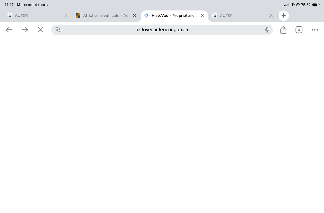Share the current page
The width and height of the screenshot is (324, 213).
[283, 30]
